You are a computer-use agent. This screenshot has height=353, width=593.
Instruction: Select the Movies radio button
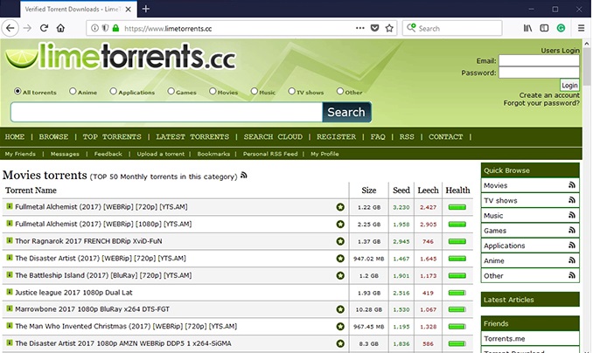pyautogui.click(x=213, y=91)
